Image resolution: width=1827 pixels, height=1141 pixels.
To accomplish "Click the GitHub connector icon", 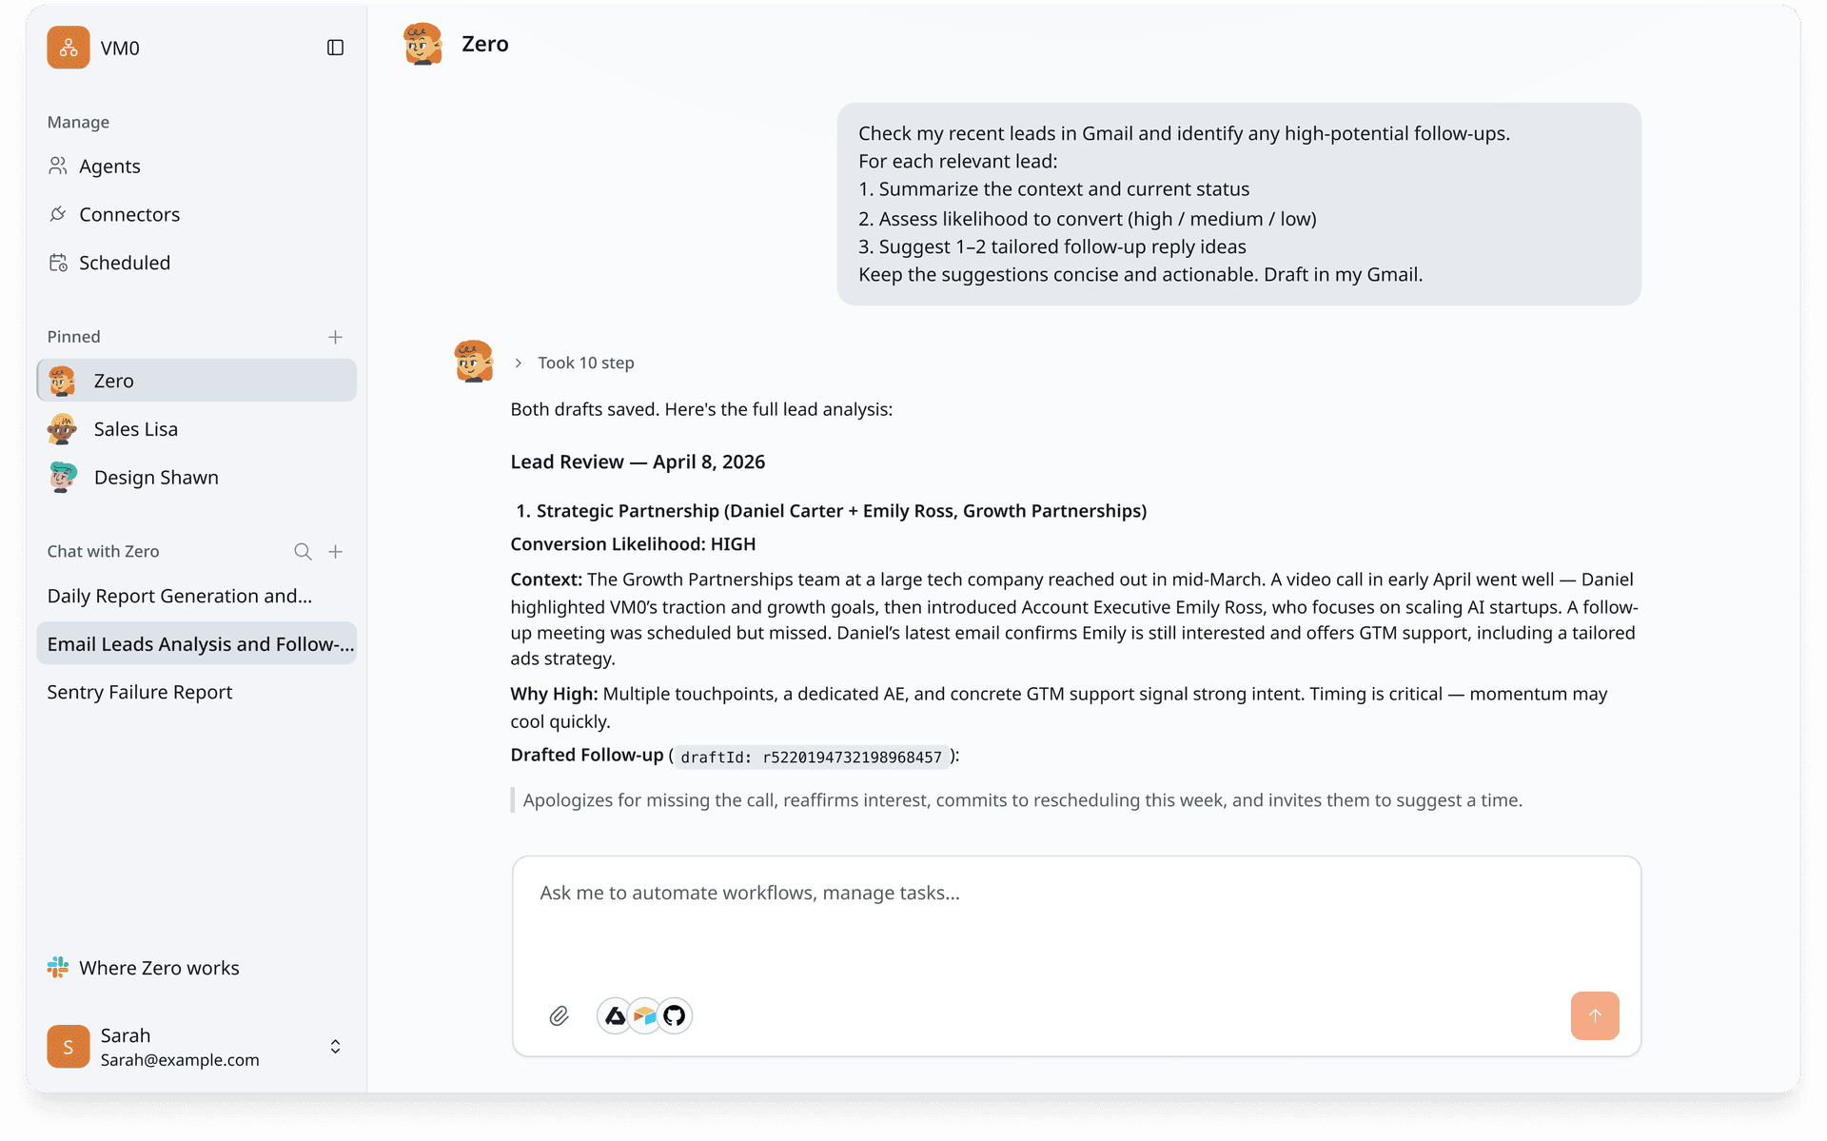I will [x=675, y=1016].
